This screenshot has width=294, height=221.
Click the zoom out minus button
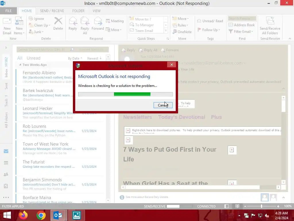click(245, 206)
